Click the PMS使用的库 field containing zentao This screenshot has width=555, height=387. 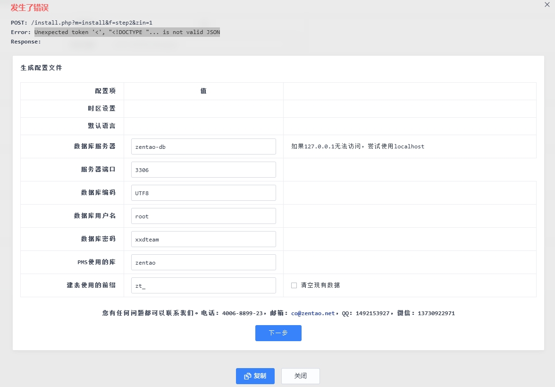(203, 262)
